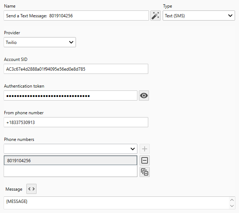Click the magic wand auto-name icon
The width and height of the screenshot is (239, 213).
click(x=155, y=15)
